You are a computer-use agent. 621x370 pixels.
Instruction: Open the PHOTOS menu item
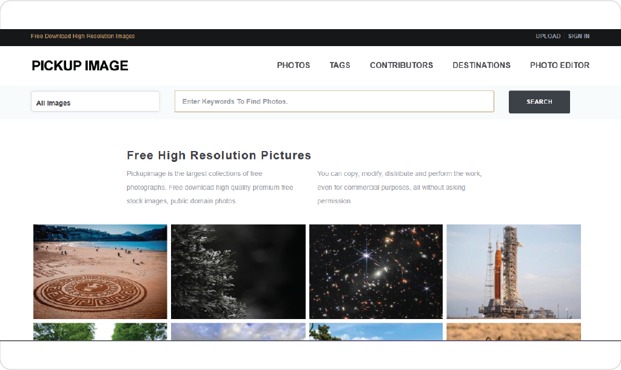pos(294,66)
